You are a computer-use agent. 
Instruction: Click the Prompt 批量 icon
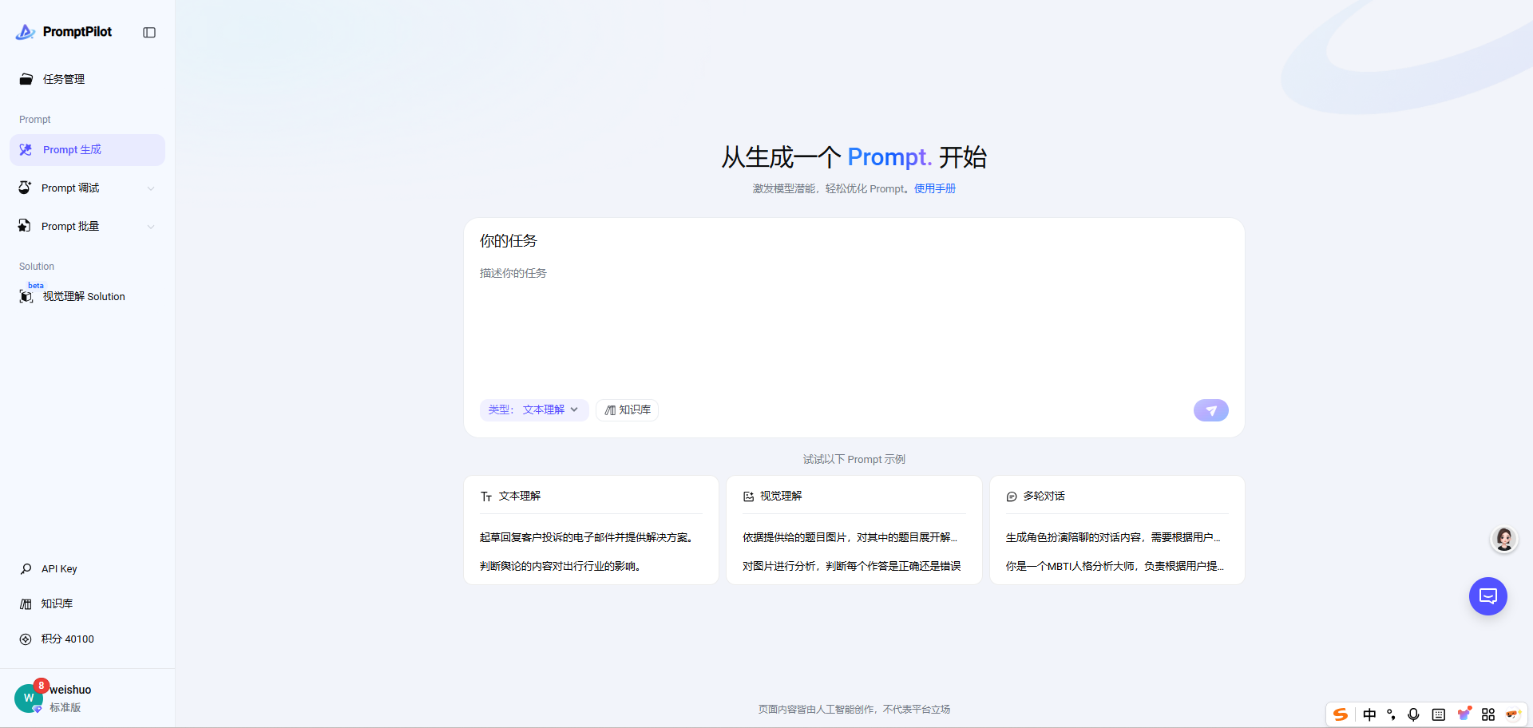tap(25, 226)
